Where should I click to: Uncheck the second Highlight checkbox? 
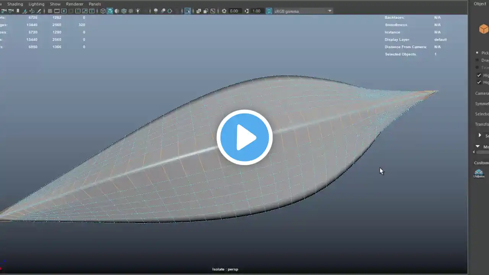click(x=479, y=82)
